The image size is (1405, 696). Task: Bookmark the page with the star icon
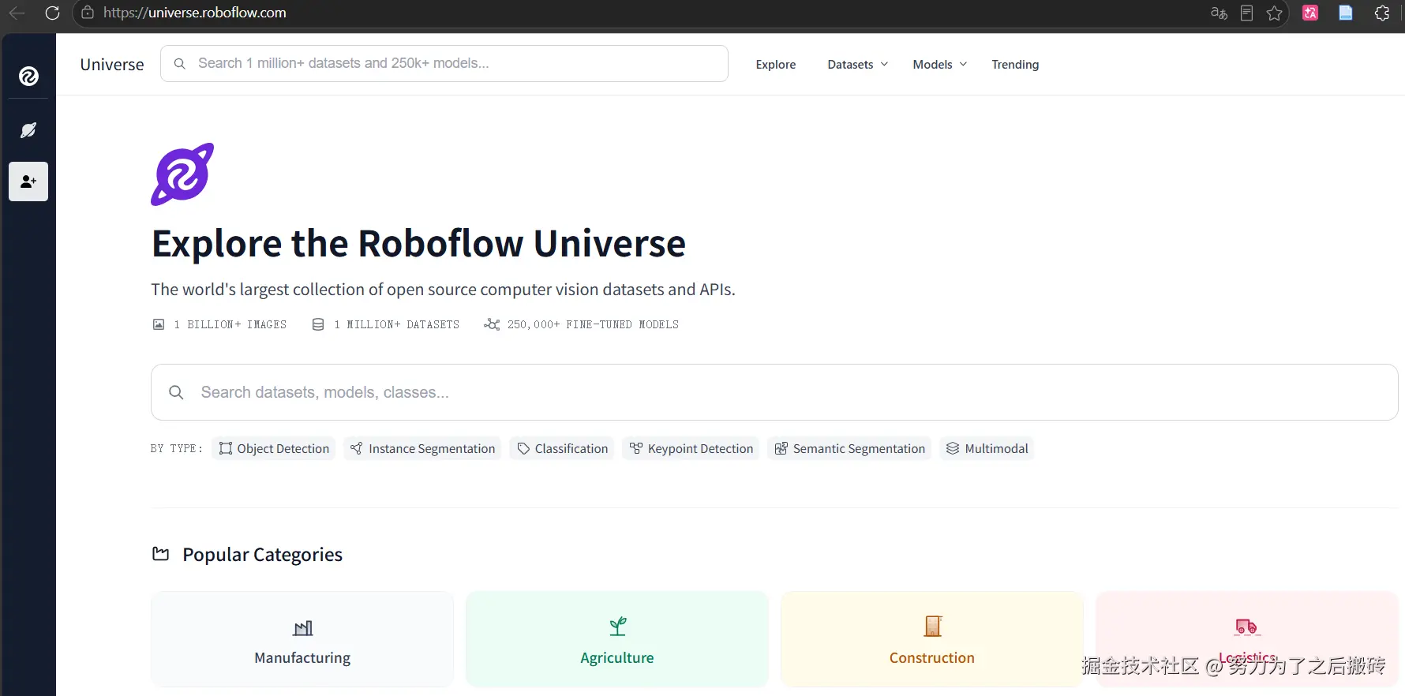tap(1274, 13)
